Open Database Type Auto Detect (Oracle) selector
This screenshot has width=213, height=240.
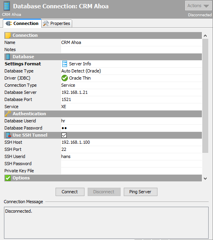pyautogui.click(x=131, y=71)
